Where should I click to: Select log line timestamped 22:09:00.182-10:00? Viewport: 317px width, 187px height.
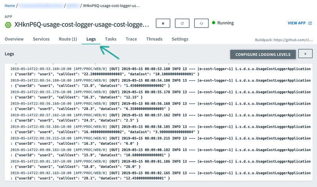(160, 150)
